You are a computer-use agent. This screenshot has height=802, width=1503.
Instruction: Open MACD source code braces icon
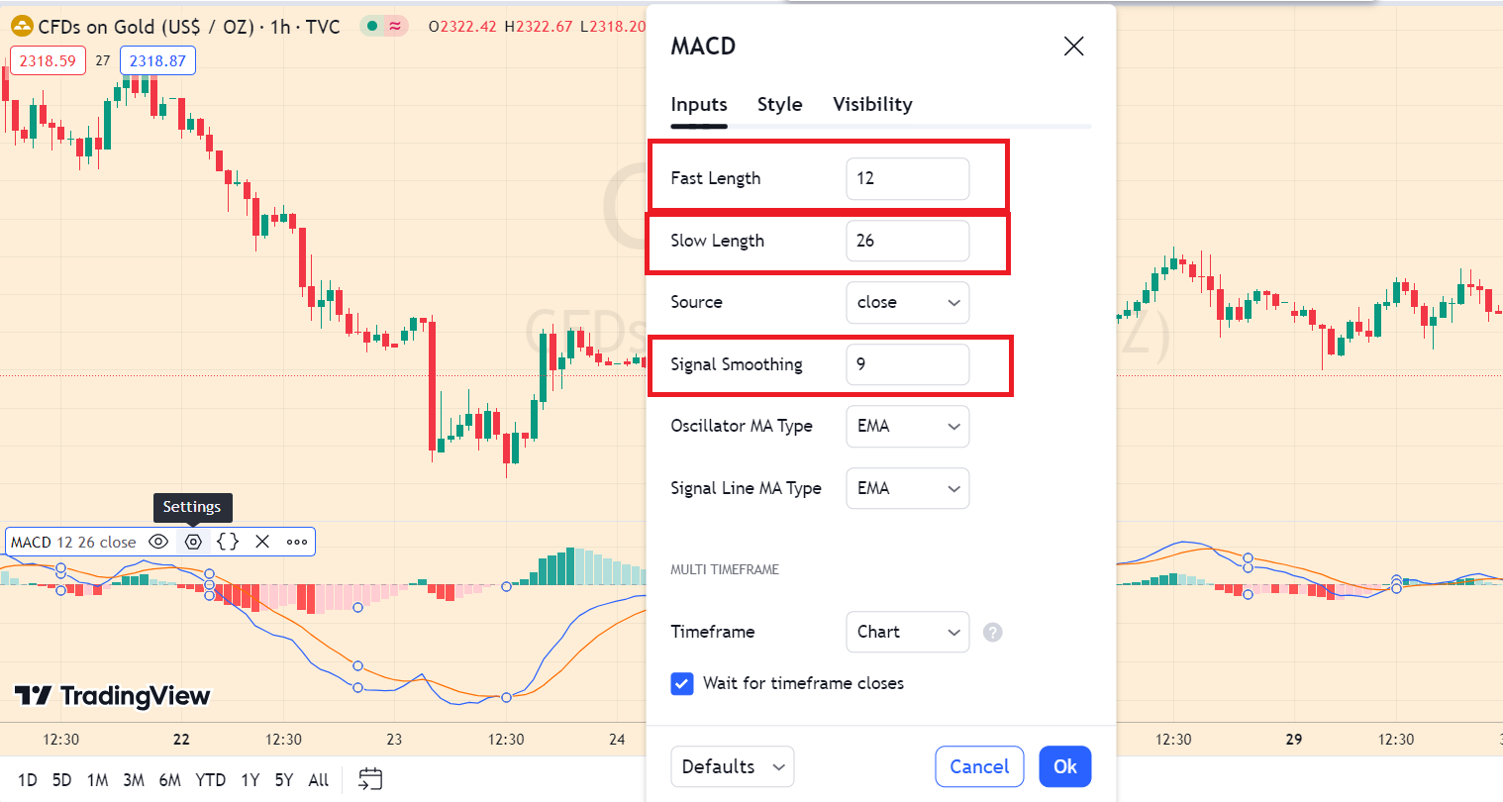tap(228, 542)
